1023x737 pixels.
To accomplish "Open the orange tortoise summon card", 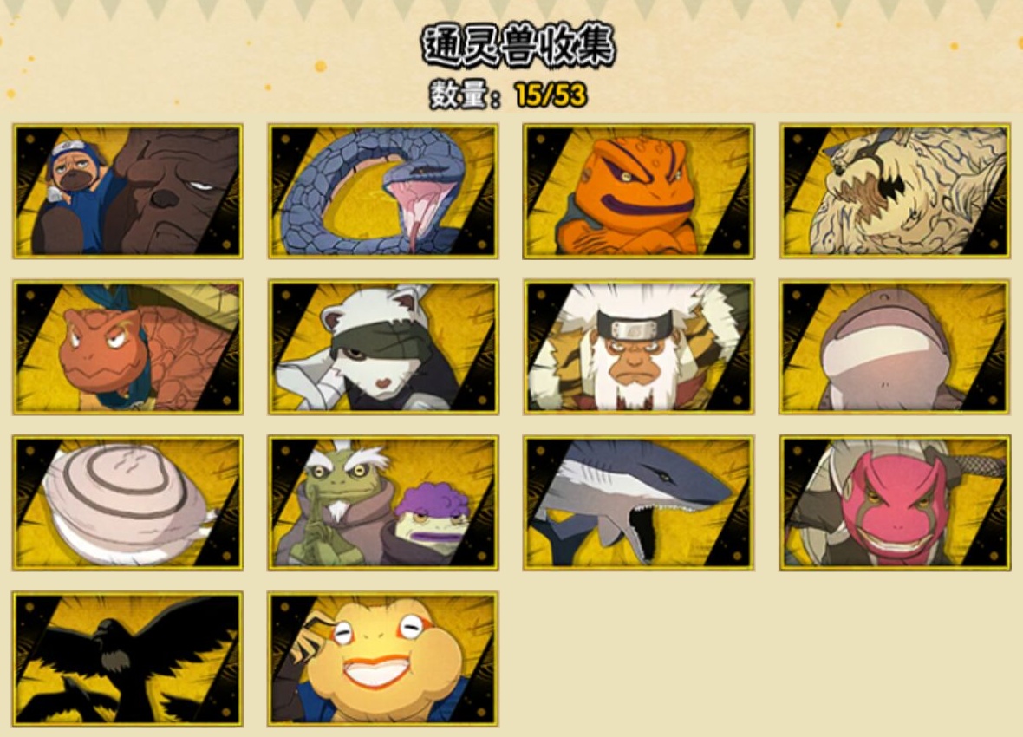I will [x=128, y=348].
